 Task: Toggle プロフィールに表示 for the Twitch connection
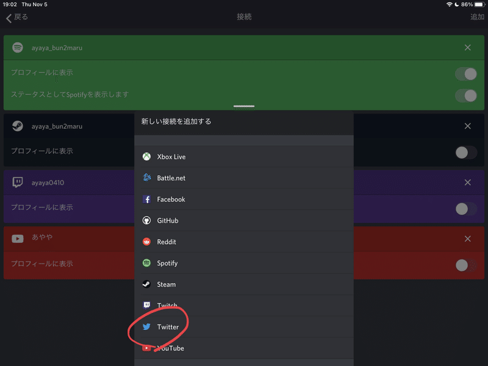[466, 209]
